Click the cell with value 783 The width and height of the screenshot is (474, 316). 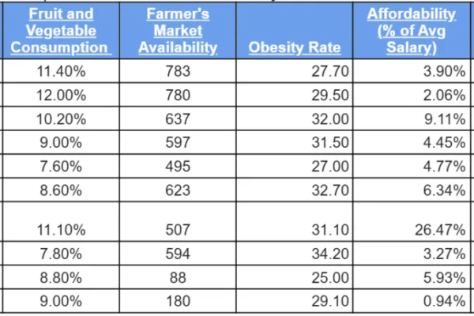(x=178, y=71)
